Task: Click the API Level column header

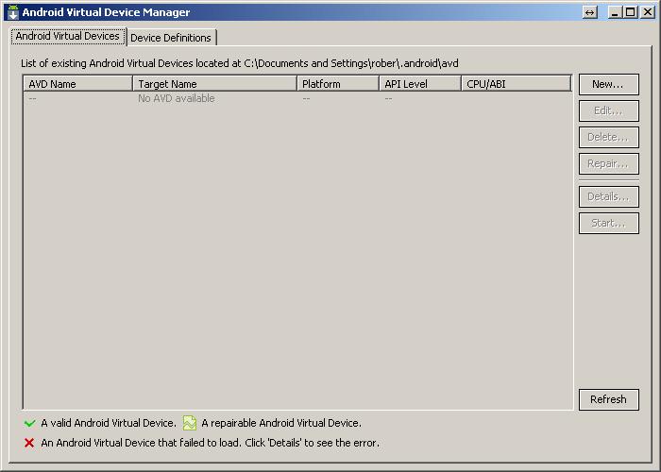Action: point(420,84)
